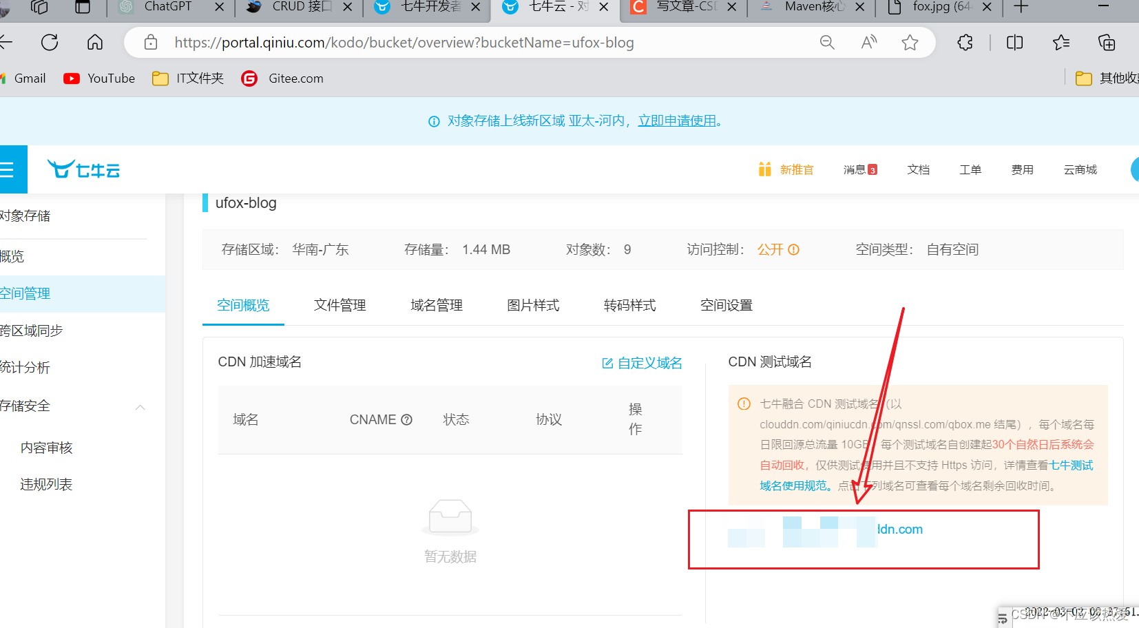Open the 图片样式 tab
This screenshot has height=628, width=1139.
533,305
